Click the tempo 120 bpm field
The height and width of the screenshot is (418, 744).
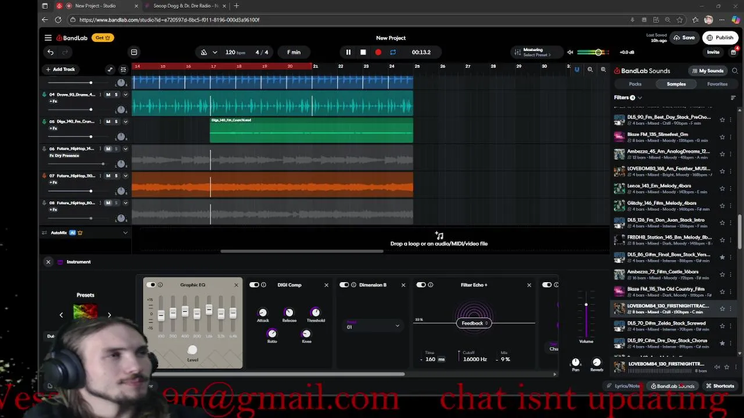[x=235, y=52]
